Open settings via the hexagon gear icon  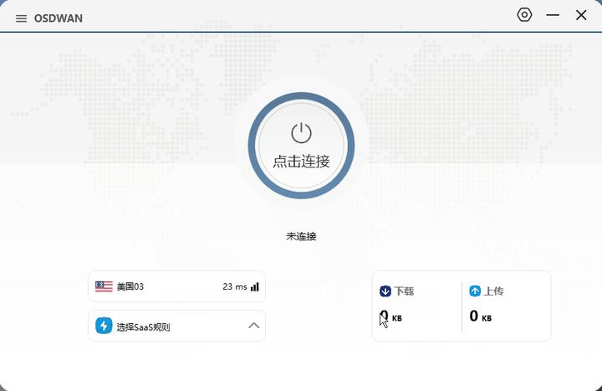pos(524,15)
